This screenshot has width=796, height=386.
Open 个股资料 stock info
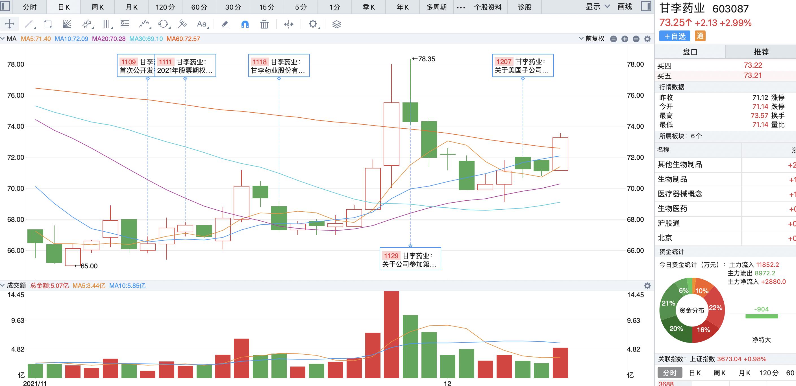488,7
